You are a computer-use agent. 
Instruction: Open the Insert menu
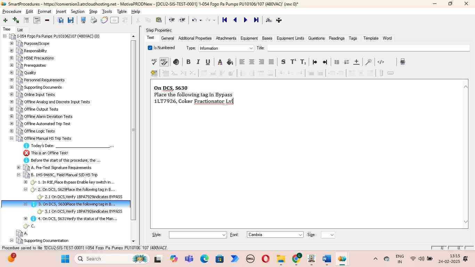coord(61,11)
